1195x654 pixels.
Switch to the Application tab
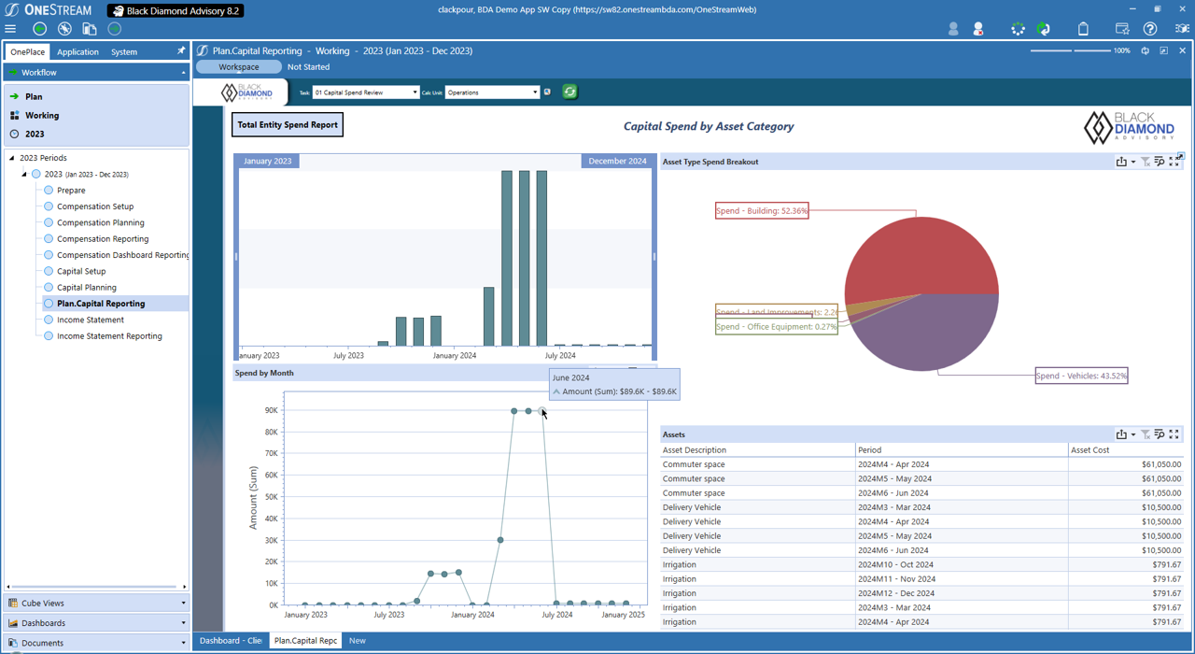77,52
